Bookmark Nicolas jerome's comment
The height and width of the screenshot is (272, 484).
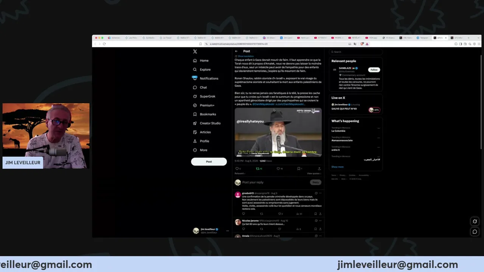[x=315, y=229]
